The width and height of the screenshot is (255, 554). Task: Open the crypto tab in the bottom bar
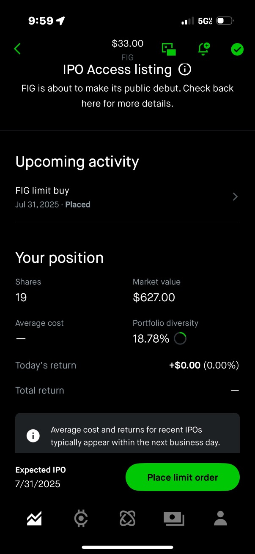click(x=81, y=518)
